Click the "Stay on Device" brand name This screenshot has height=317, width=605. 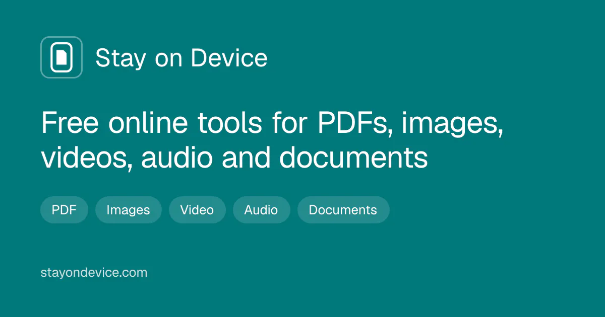[181, 58]
